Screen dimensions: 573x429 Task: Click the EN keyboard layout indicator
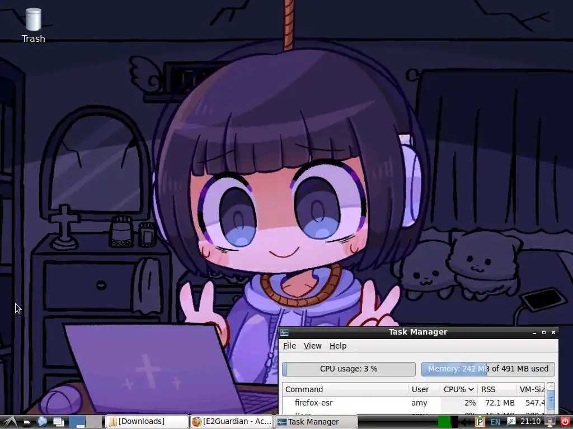pos(495,422)
